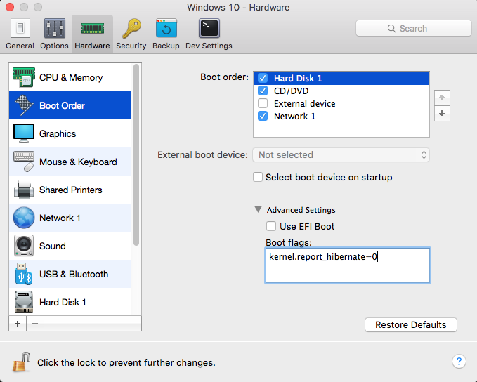
Task: Toggle Use EFI Boot checkbox
Action: click(x=271, y=226)
